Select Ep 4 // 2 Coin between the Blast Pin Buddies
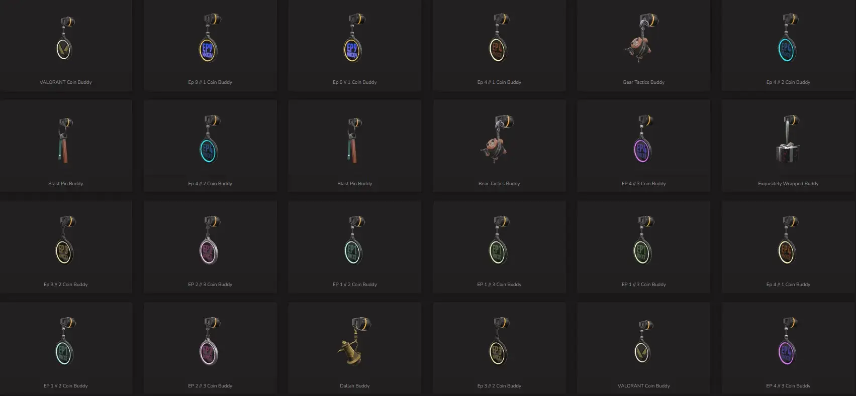856x396 pixels. 210,146
